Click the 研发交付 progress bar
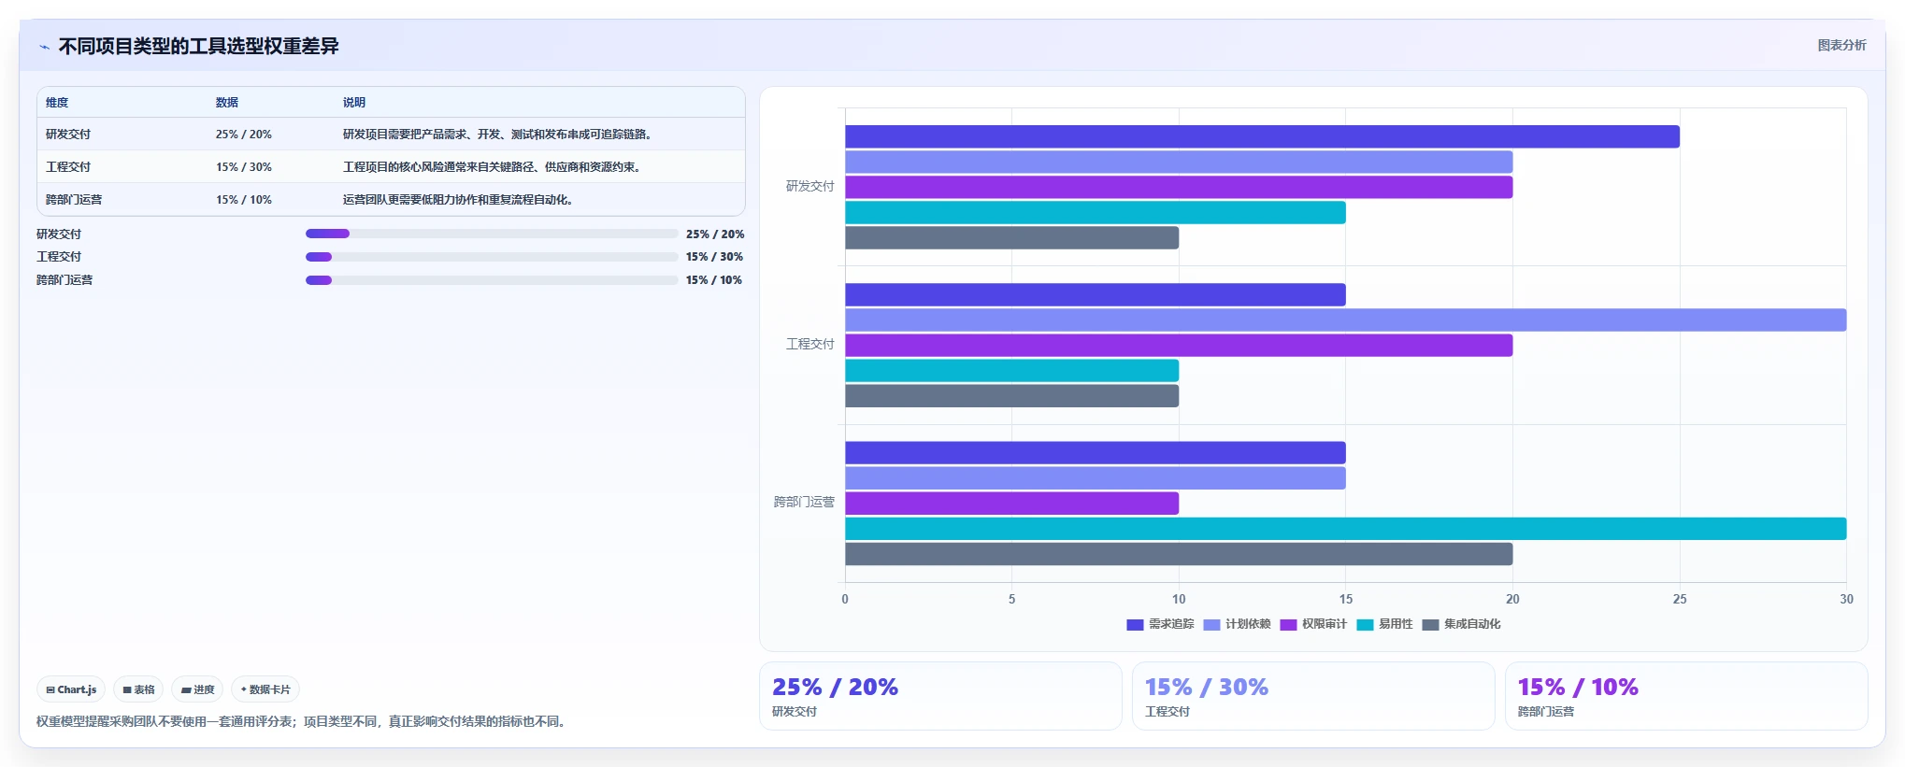 point(492,234)
